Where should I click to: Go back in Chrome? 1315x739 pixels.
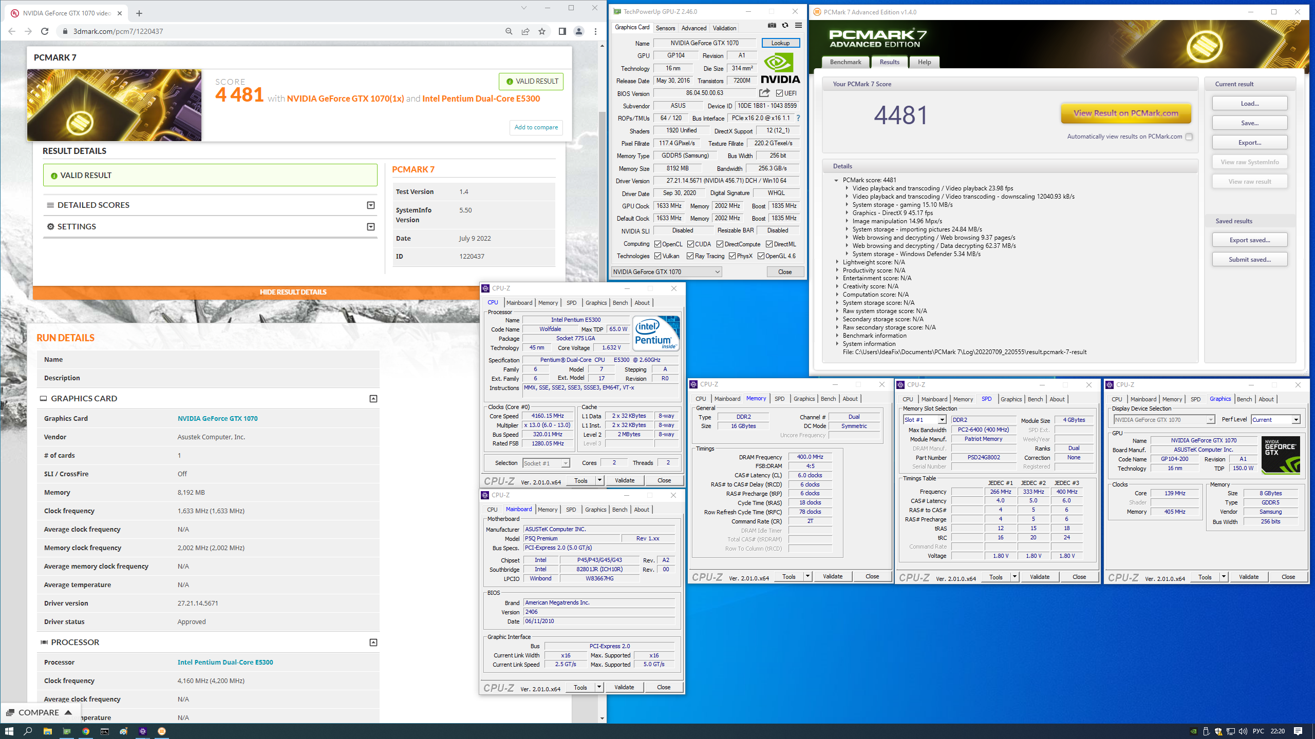pos(12,31)
